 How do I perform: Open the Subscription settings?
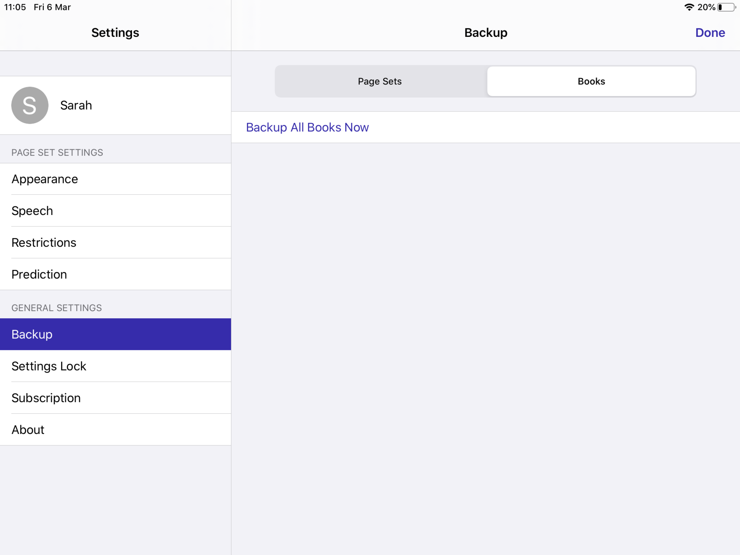click(46, 398)
